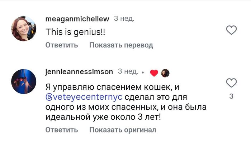Go to jennieannessimson username link
Viewport: 251px width, 145px height.
tap(79, 72)
